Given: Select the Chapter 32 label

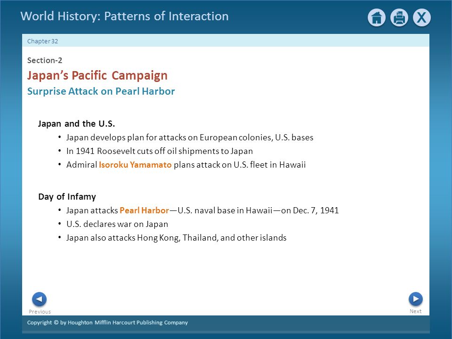Looking at the screenshot, I should (x=43, y=41).
